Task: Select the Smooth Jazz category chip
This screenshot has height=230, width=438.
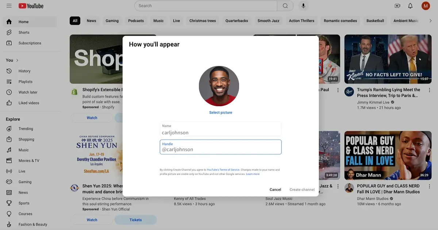Action: pyautogui.click(x=268, y=21)
